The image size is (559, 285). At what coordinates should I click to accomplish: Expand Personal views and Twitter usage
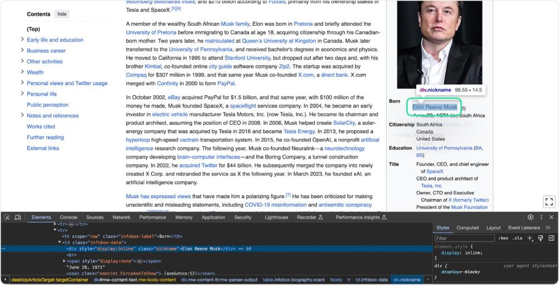[x=22, y=83]
